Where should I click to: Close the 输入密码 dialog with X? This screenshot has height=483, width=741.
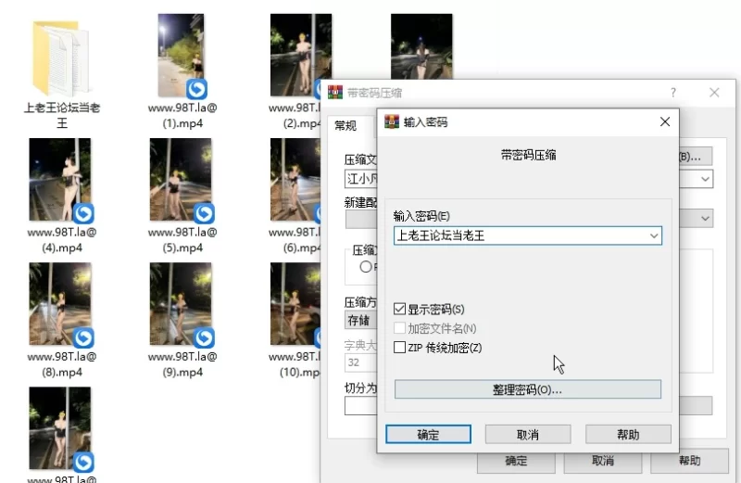pyautogui.click(x=665, y=121)
